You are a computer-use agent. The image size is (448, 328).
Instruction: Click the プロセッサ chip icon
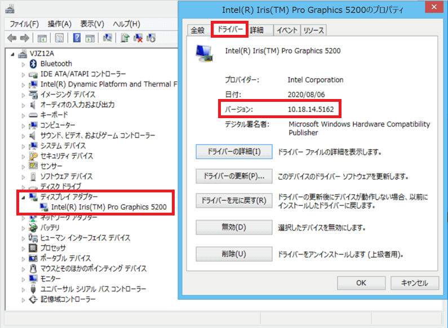point(33,248)
